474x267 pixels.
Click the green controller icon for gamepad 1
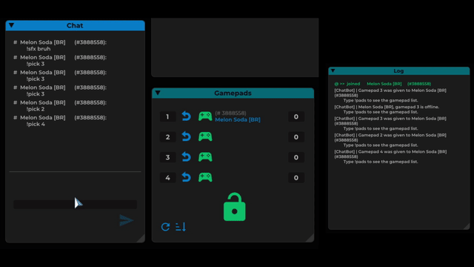click(205, 116)
